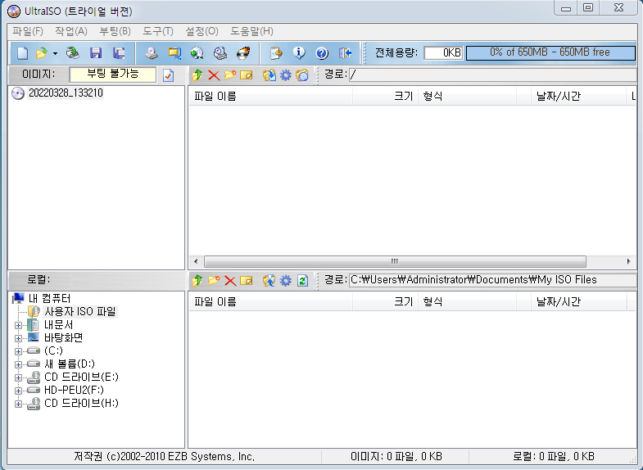Viewport: 643px width, 470px height.
Task: Click the Open CD/DVD disc icon
Action: 73,53
